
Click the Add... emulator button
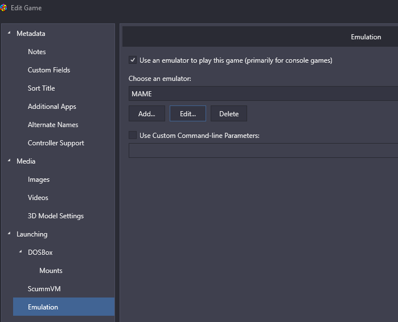147,113
